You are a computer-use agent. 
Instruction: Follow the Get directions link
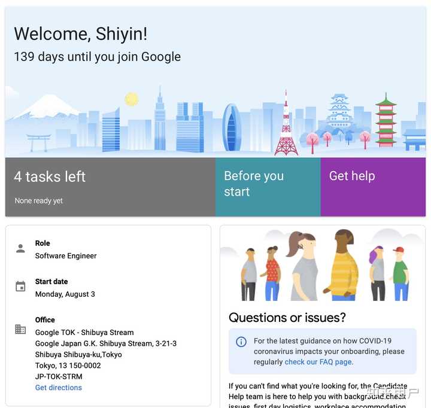59,388
